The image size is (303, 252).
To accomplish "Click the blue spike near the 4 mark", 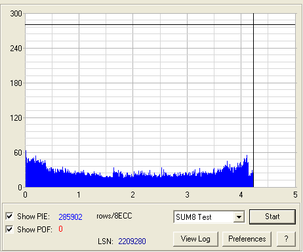I will (x=247, y=159).
